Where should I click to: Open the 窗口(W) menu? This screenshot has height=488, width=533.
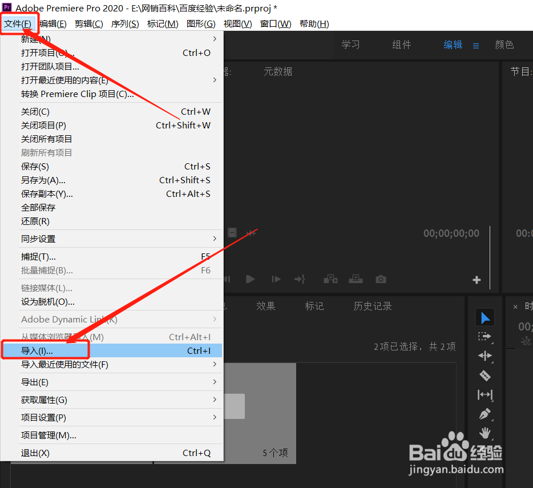click(276, 24)
